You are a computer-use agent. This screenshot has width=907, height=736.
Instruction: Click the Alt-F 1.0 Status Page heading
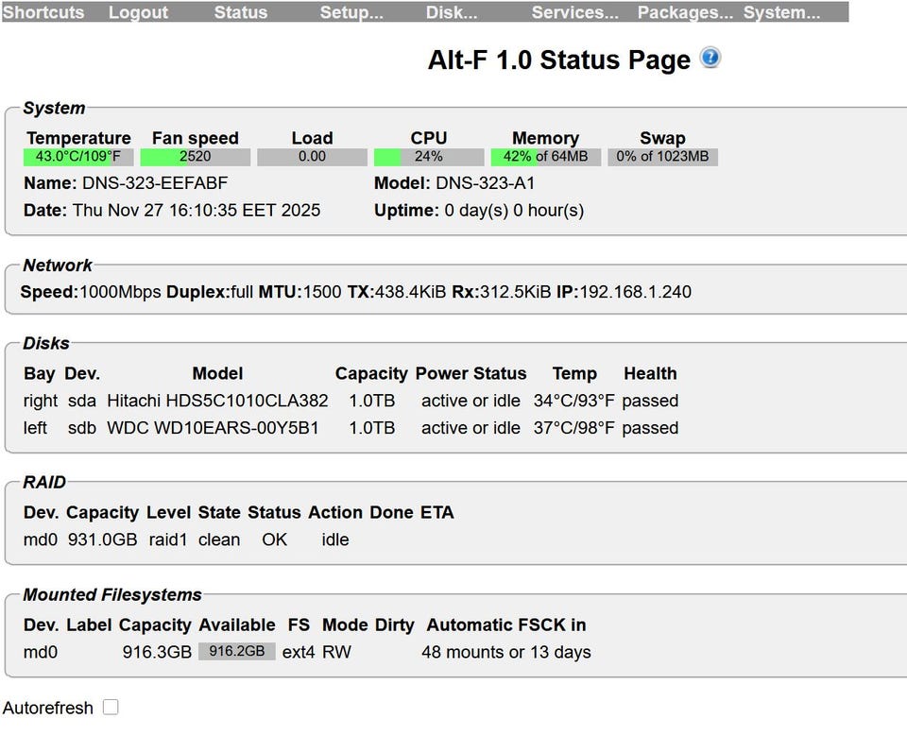tap(558, 60)
